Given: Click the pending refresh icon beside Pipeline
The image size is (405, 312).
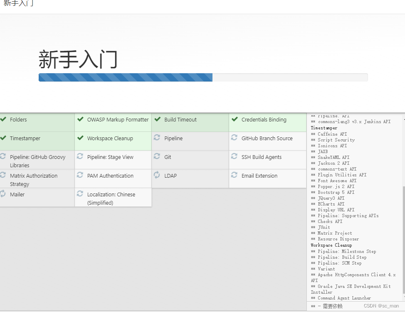Looking at the screenshot, I should click(157, 138).
